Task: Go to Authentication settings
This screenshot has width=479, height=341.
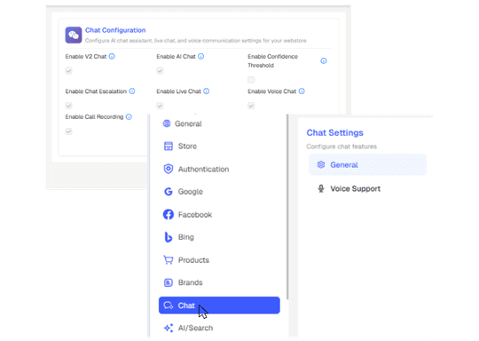Action: [x=219, y=169]
